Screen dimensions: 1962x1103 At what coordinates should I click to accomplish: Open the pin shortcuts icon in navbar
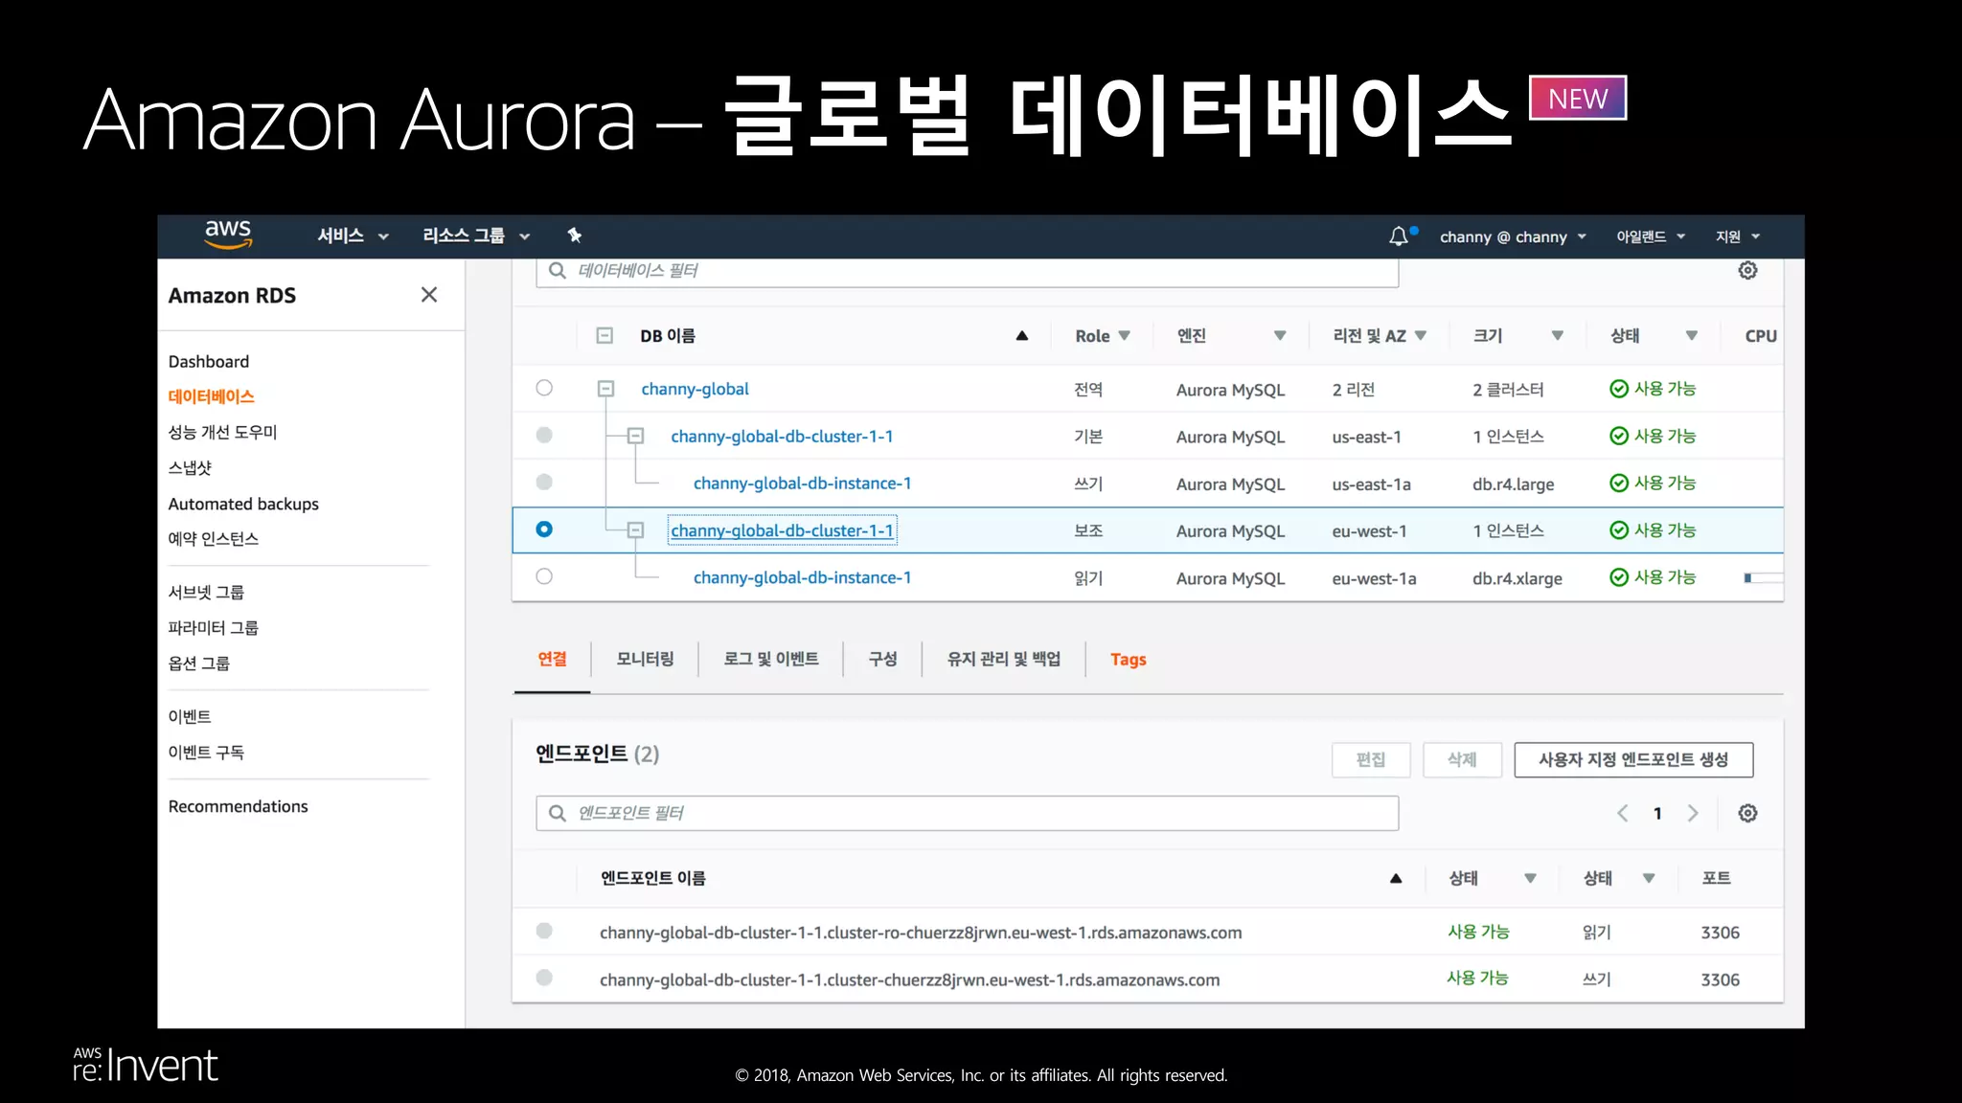pos(575,236)
